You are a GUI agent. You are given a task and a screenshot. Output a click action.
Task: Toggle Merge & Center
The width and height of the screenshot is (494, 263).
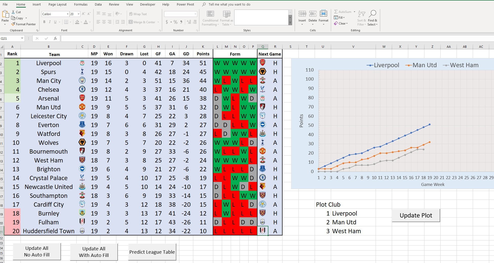click(x=142, y=22)
